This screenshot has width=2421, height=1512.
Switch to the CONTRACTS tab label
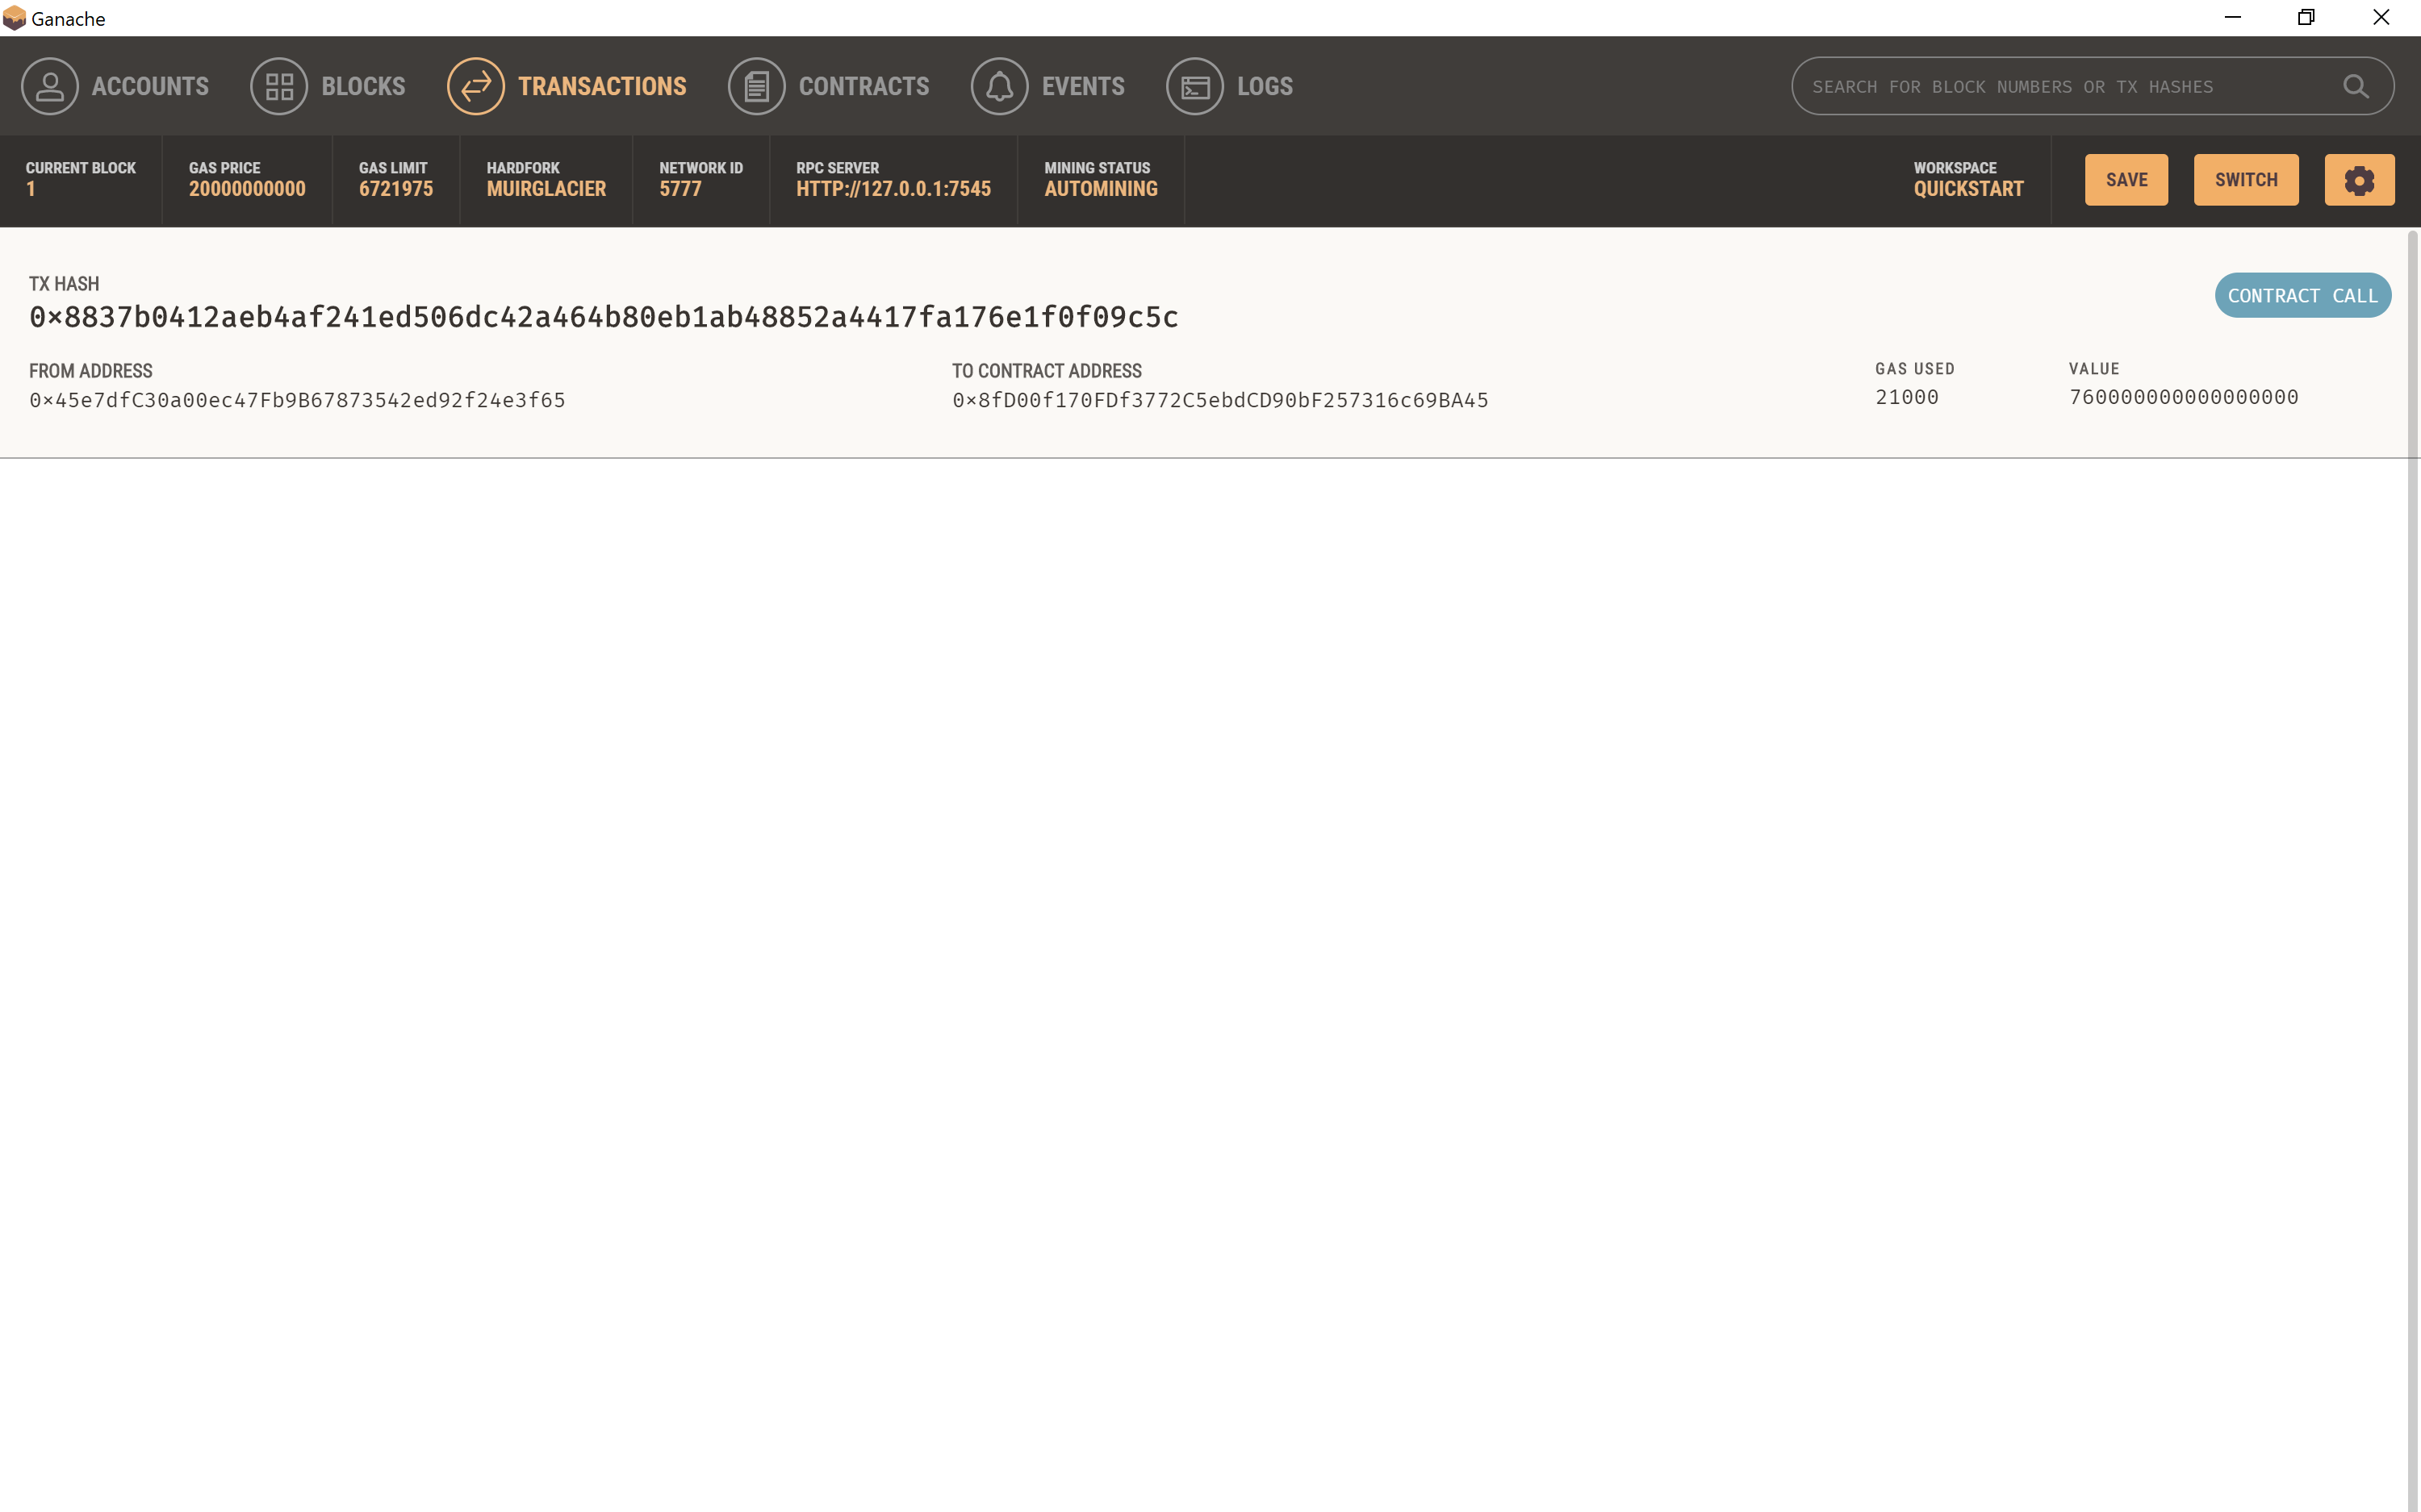click(x=864, y=86)
